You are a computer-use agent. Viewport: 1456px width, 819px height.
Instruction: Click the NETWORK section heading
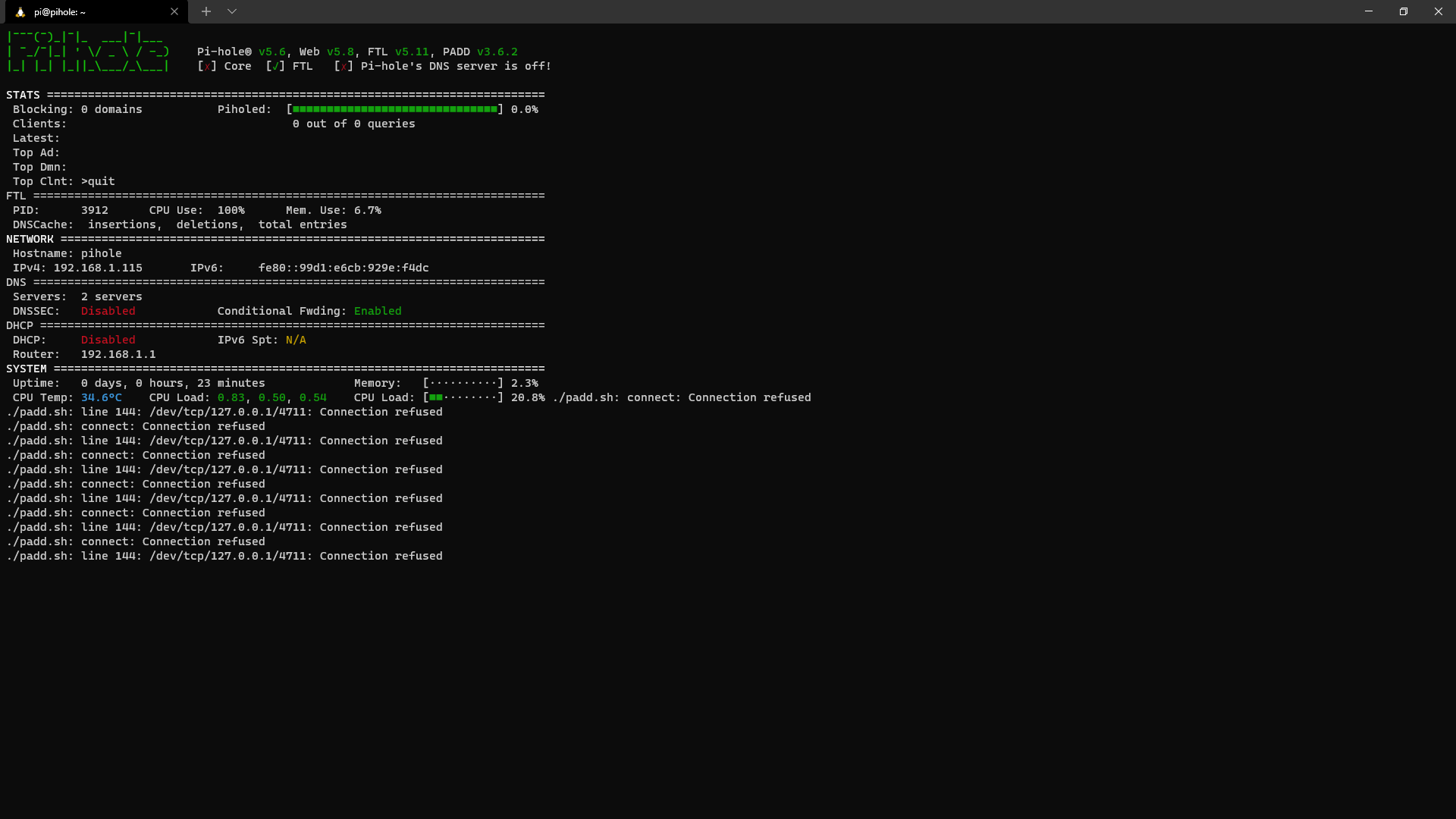click(x=30, y=240)
